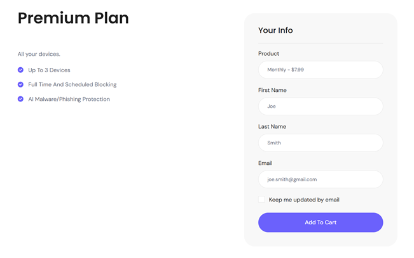Click the AI Malware/Phishing Protection text
The width and height of the screenshot is (414, 258).
coord(69,100)
